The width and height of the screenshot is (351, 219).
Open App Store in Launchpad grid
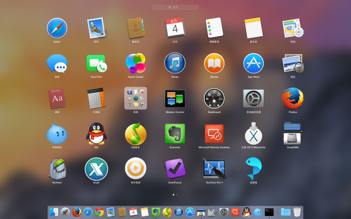pyautogui.click(x=253, y=63)
